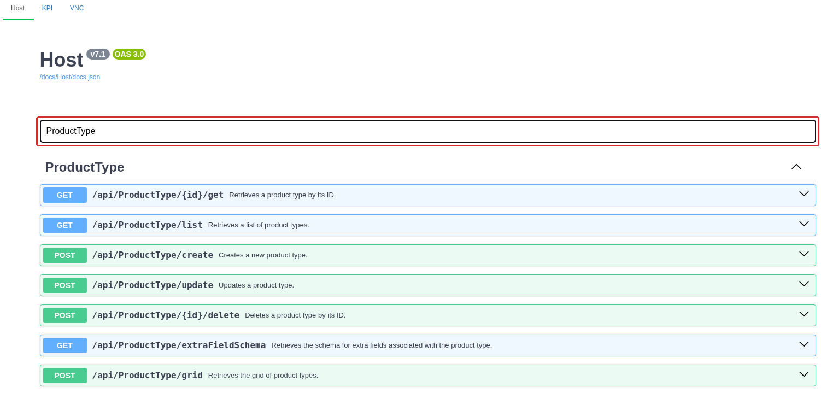
Task: Click the /api/ProductType/{id}/get path
Action: (x=158, y=195)
